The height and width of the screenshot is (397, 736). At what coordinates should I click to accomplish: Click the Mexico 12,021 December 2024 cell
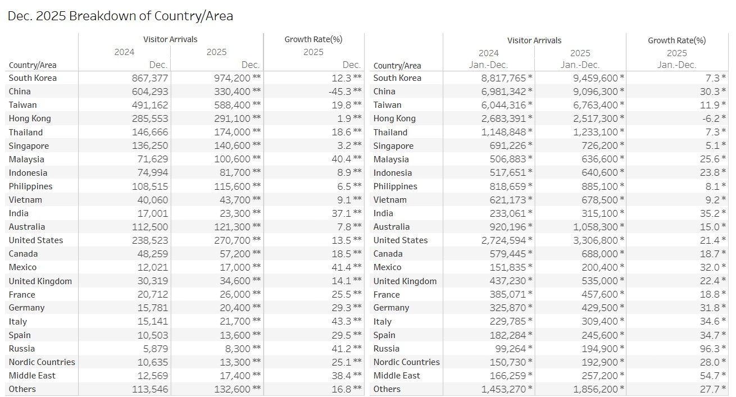pos(152,267)
